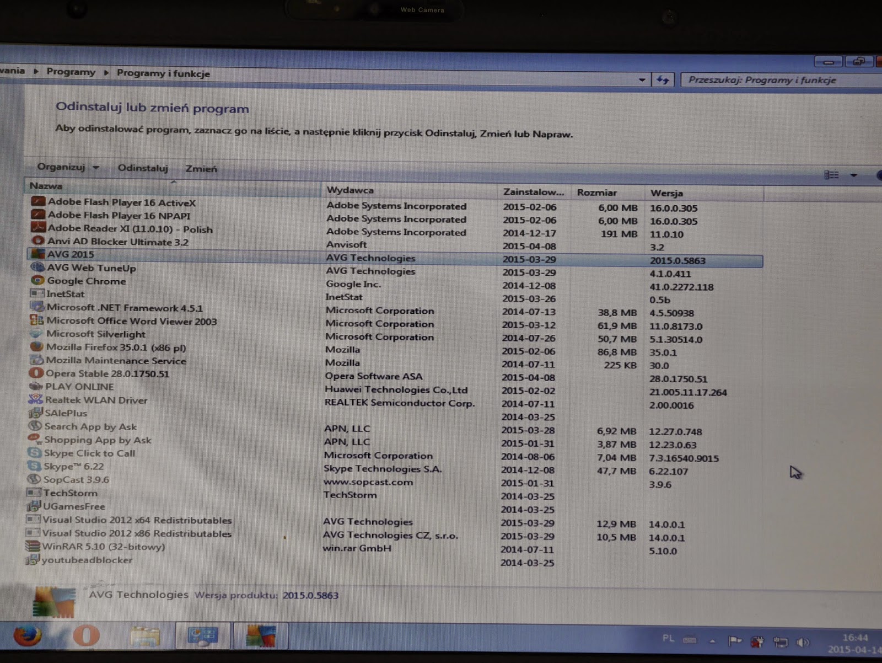Click the Programy breadcrumb
This screenshot has height=663, width=882.
click(71, 72)
